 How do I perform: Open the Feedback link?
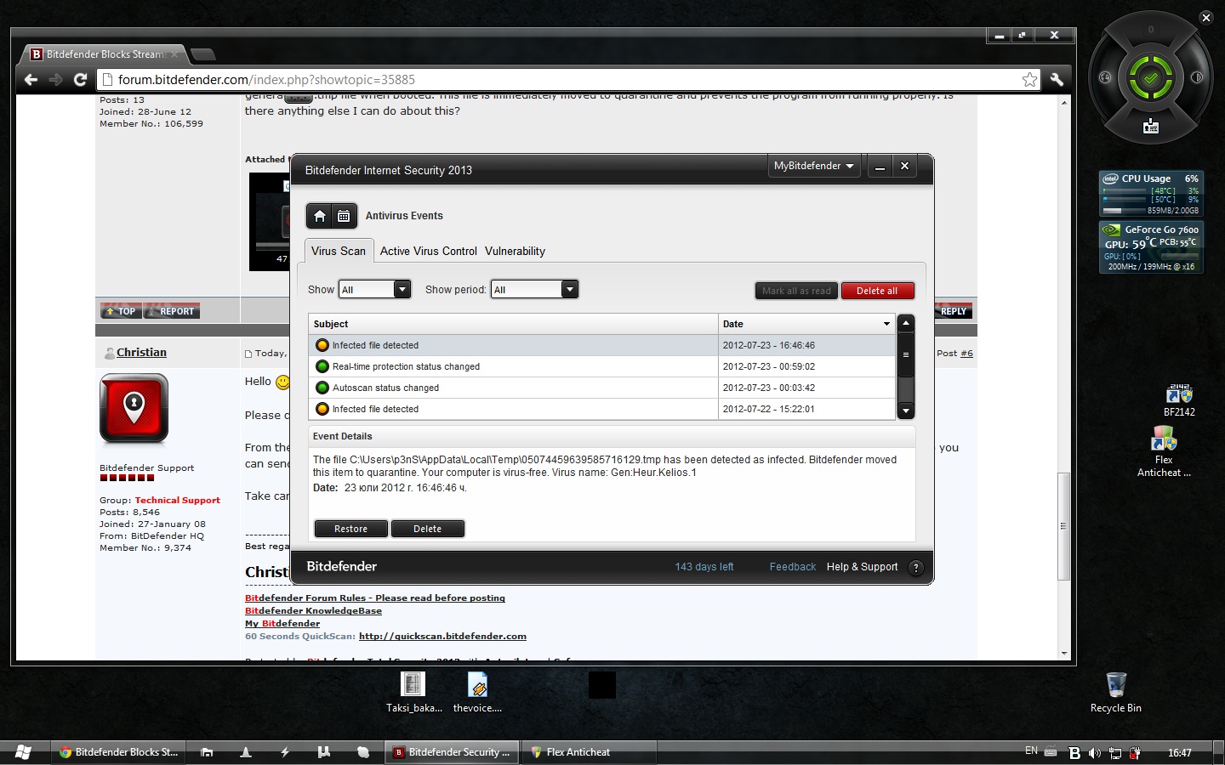point(792,567)
